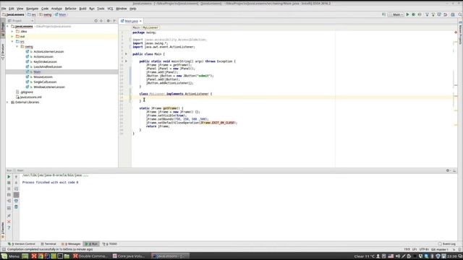The width and height of the screenshot is (463, 260).
Task: Switch to the Terminal tool tab
Action: (48, 244)
